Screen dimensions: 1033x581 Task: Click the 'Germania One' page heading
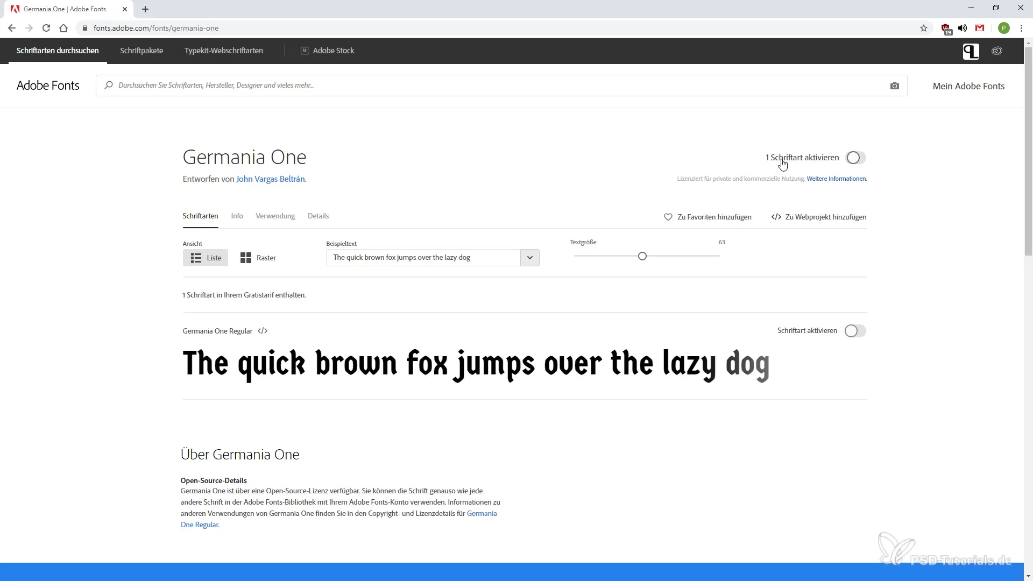pyautogui.click(x=244, y=157)
